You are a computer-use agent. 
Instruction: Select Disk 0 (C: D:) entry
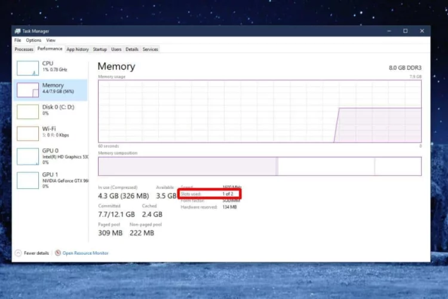[51, 112]
